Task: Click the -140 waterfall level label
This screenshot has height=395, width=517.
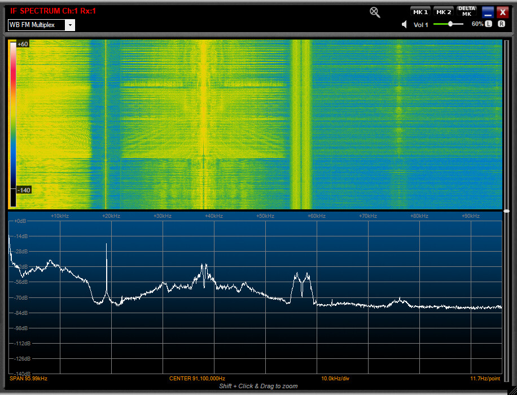Action: (x=24, y=190)
